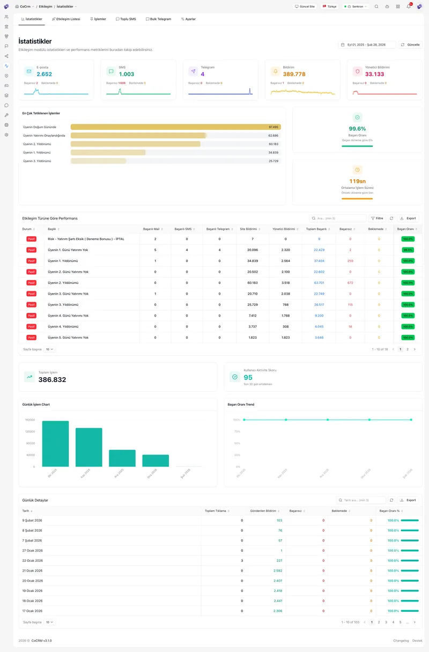Click the Güncel Site button
This screenshot has height=652, width=429.
click(x=305, y=6)
